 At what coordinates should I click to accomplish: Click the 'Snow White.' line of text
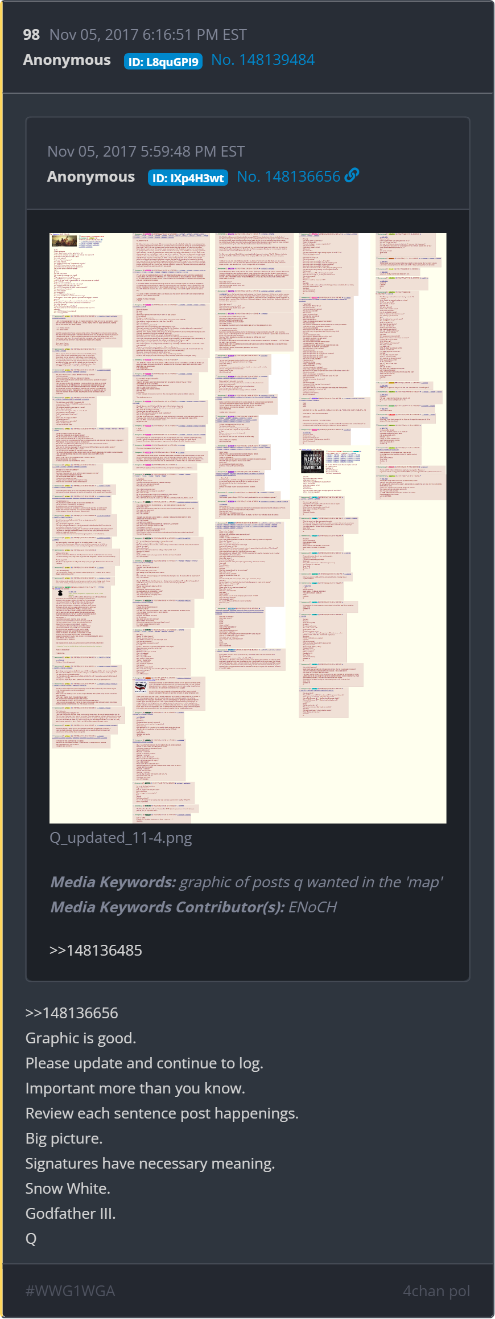click(68, 1188)
